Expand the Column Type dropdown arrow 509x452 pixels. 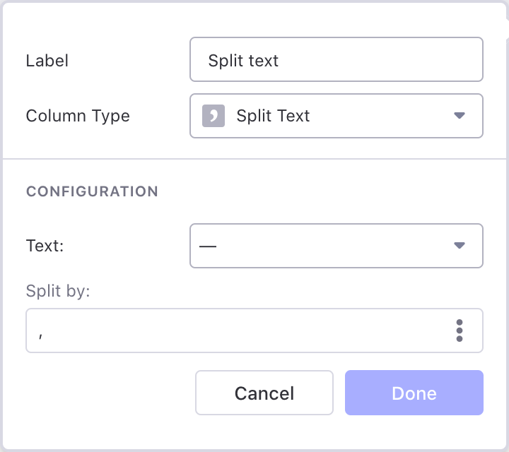point(460,116)
